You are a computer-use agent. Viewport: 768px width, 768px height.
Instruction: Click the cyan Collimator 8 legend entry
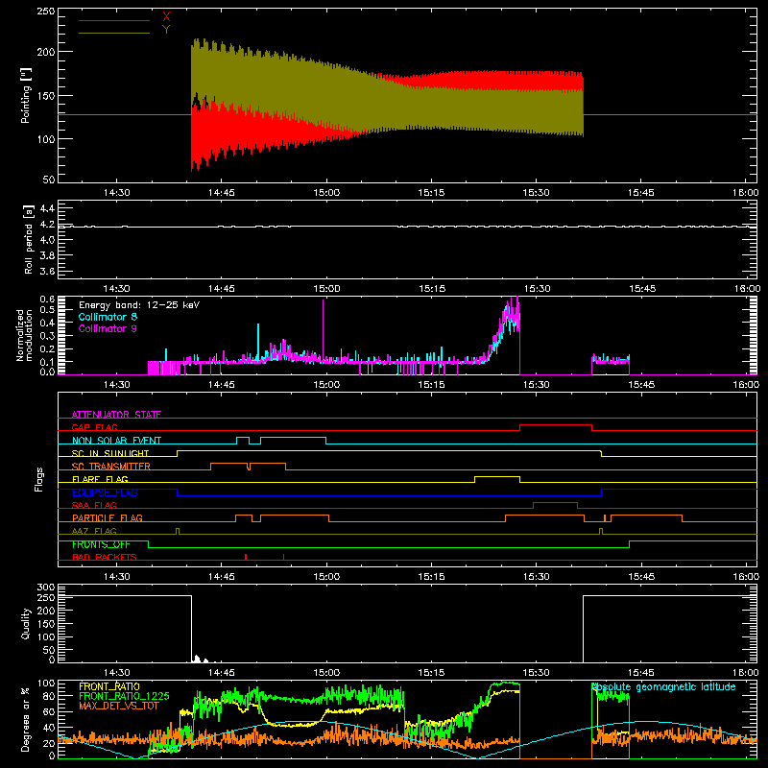(x=108, y=317)
